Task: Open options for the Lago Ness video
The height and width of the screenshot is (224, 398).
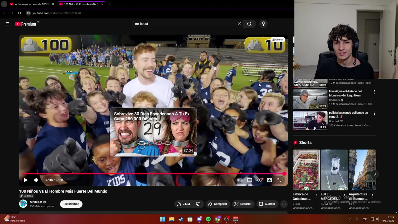Action: 374,92
